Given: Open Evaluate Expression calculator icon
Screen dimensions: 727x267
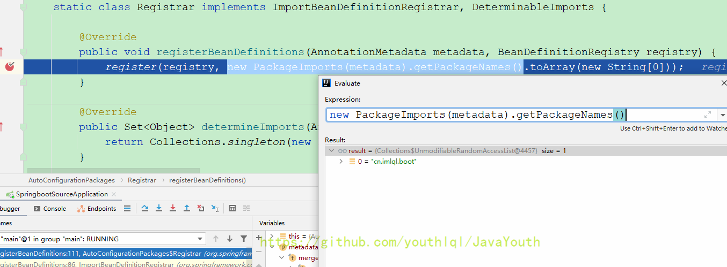Looking at the screenshot, I should (232, 209).
